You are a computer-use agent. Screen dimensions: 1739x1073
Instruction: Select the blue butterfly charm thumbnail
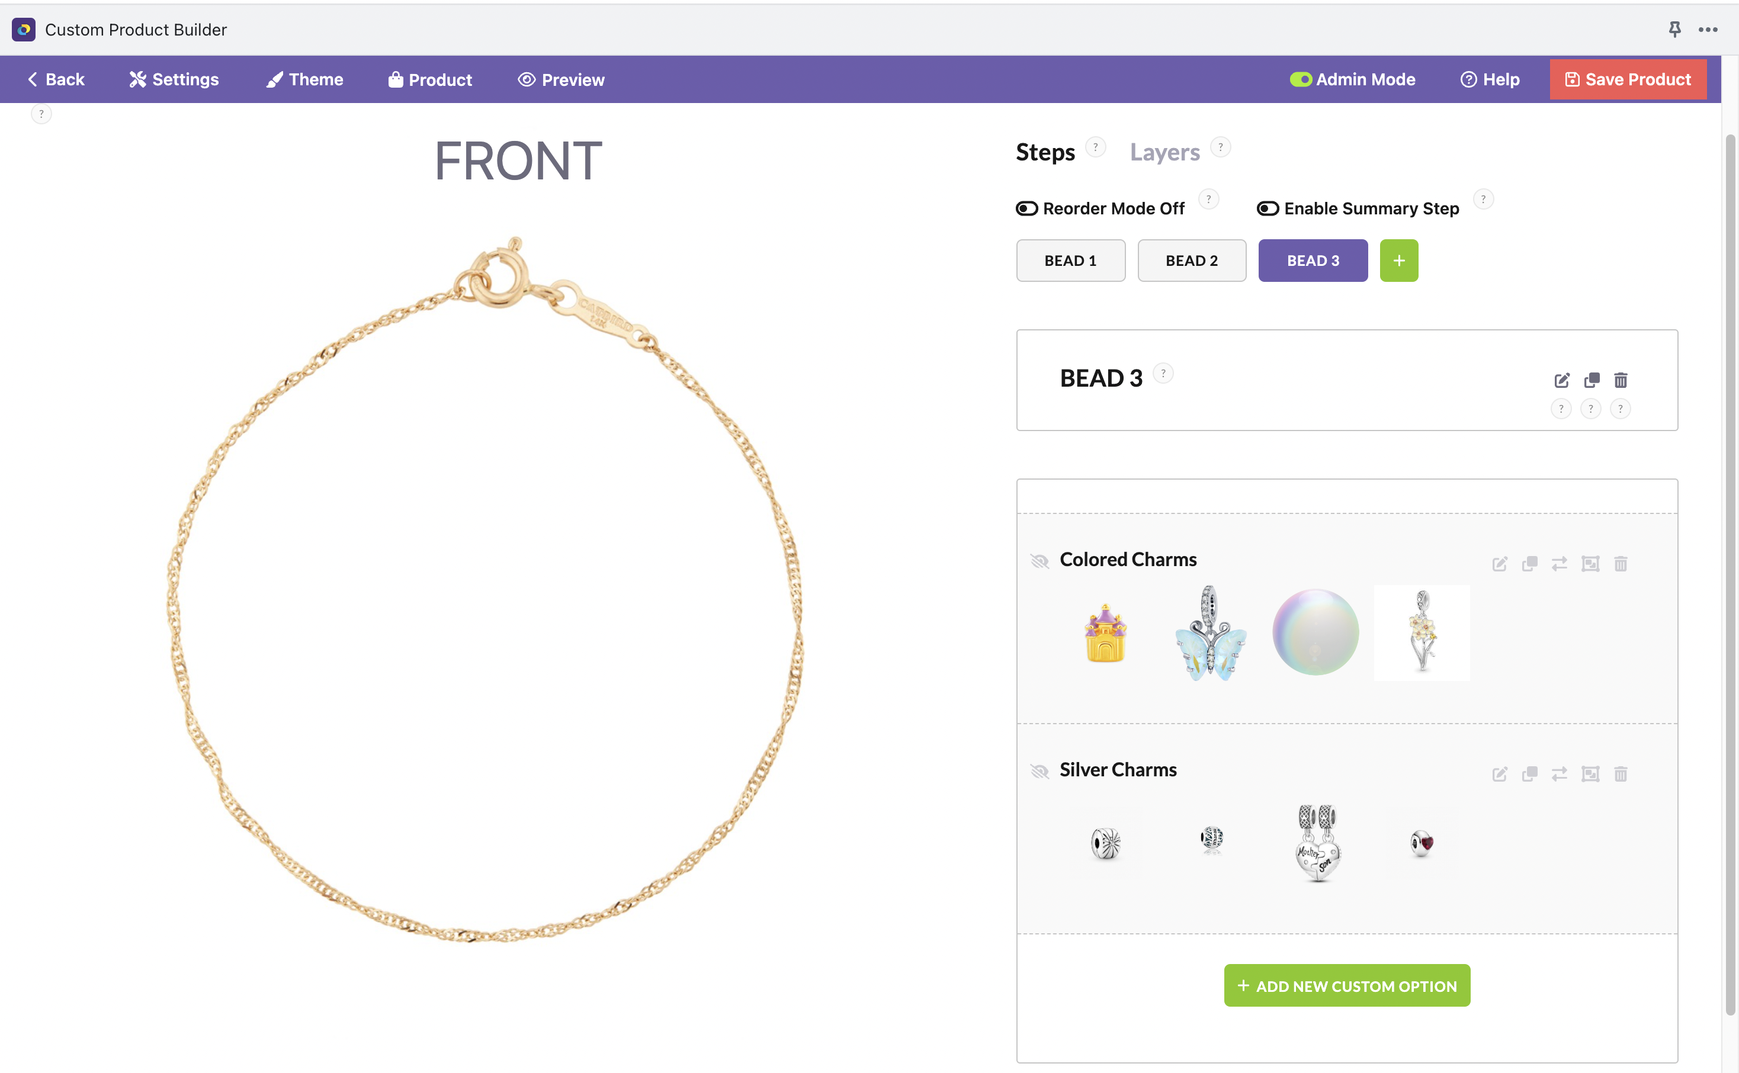tap(1211, 633)
